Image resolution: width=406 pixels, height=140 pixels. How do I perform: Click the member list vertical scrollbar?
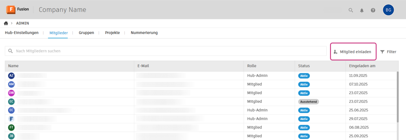(x=397, y=97)
